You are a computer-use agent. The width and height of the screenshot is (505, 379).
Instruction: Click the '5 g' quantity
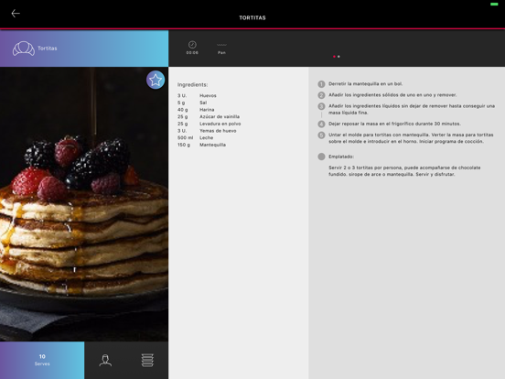[x=181, y=103]
